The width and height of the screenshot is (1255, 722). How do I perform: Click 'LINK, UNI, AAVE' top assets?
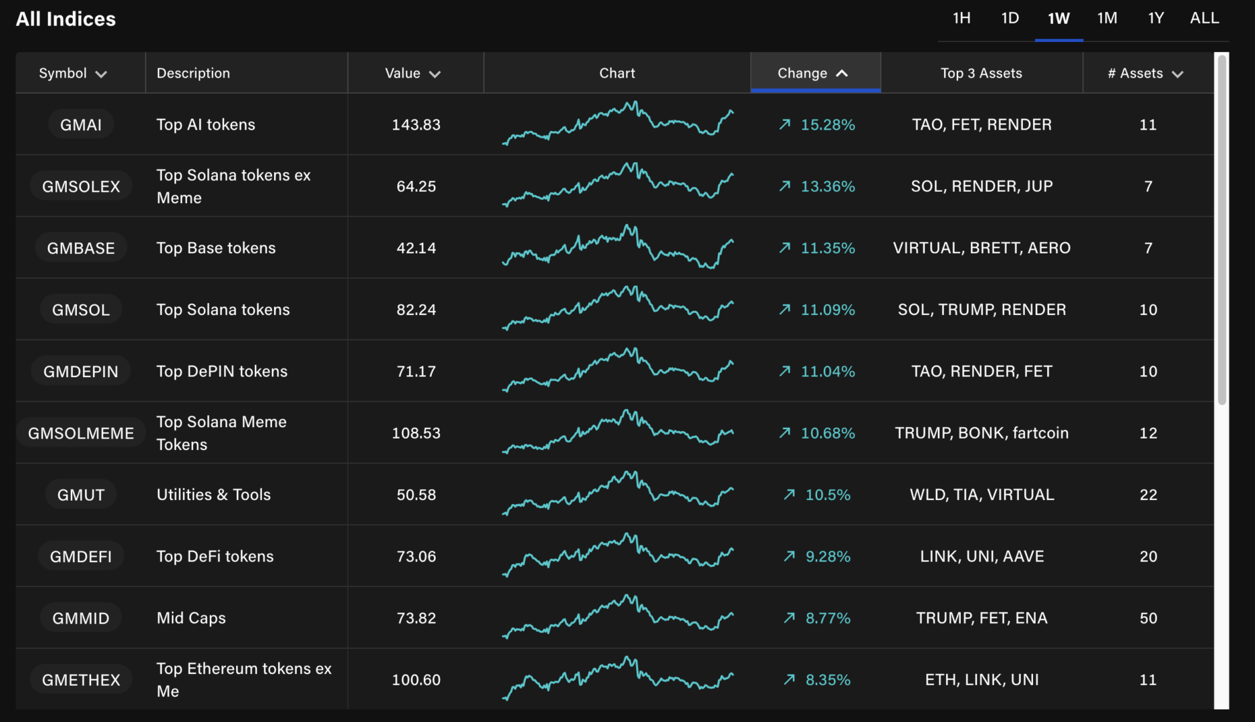(982, 556)
